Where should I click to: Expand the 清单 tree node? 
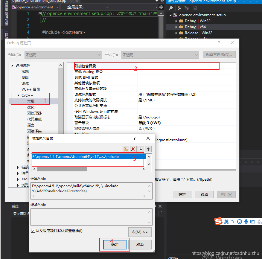(x=18, y=173)
